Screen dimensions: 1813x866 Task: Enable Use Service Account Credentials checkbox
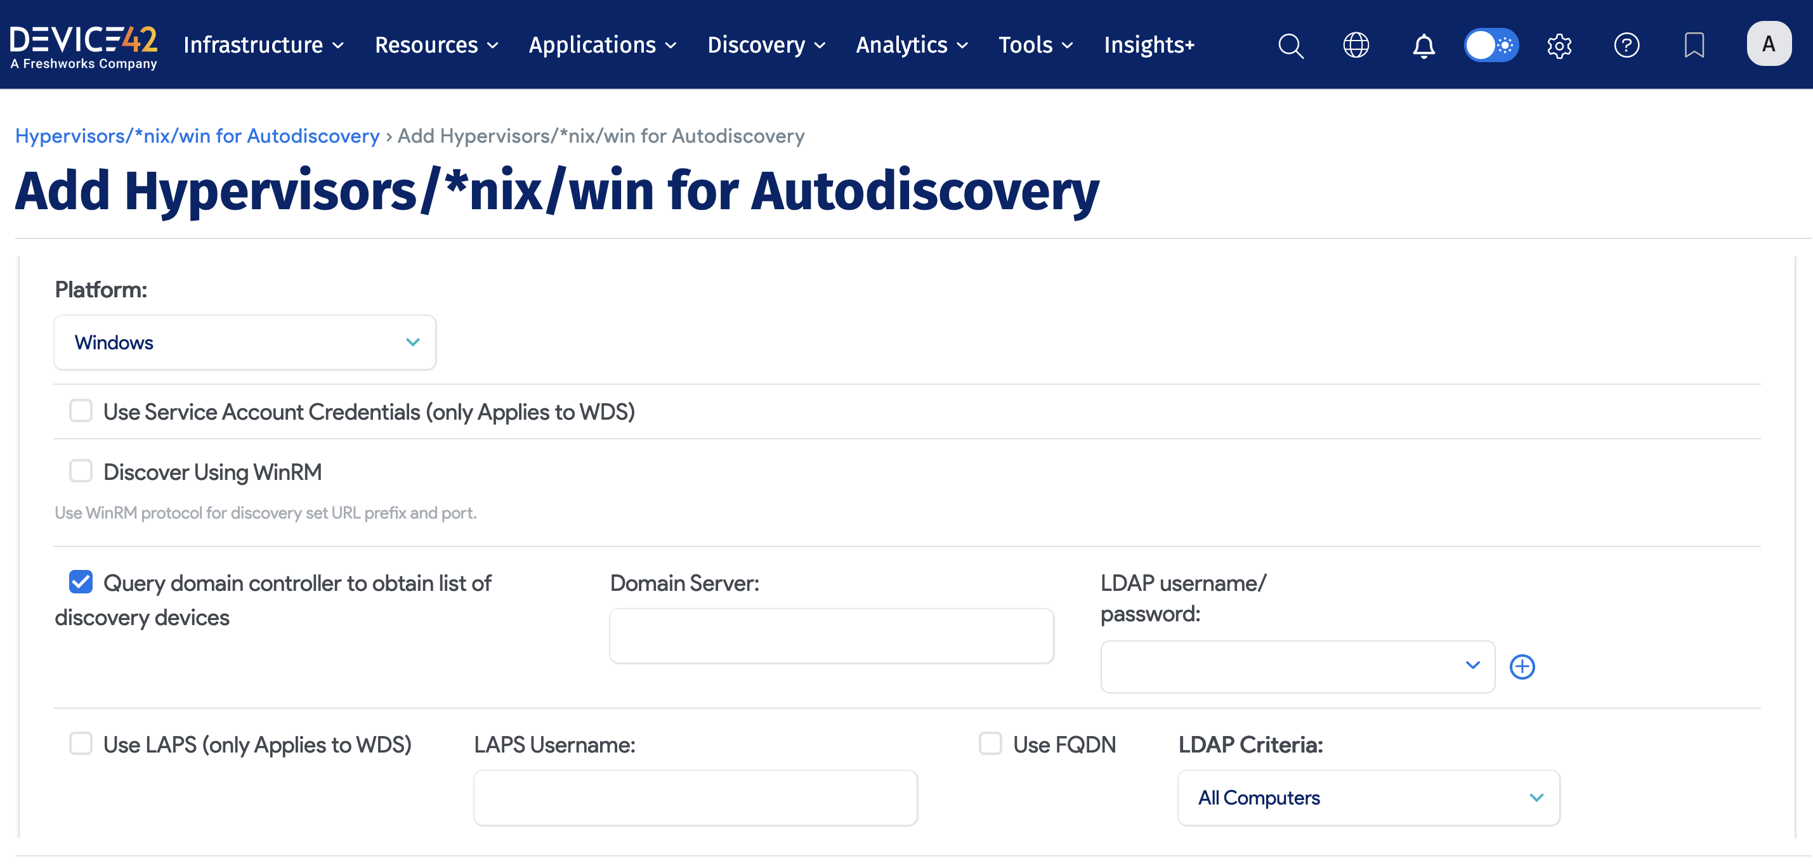pos(80,410)
